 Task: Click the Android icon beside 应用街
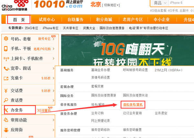[6, 130]
